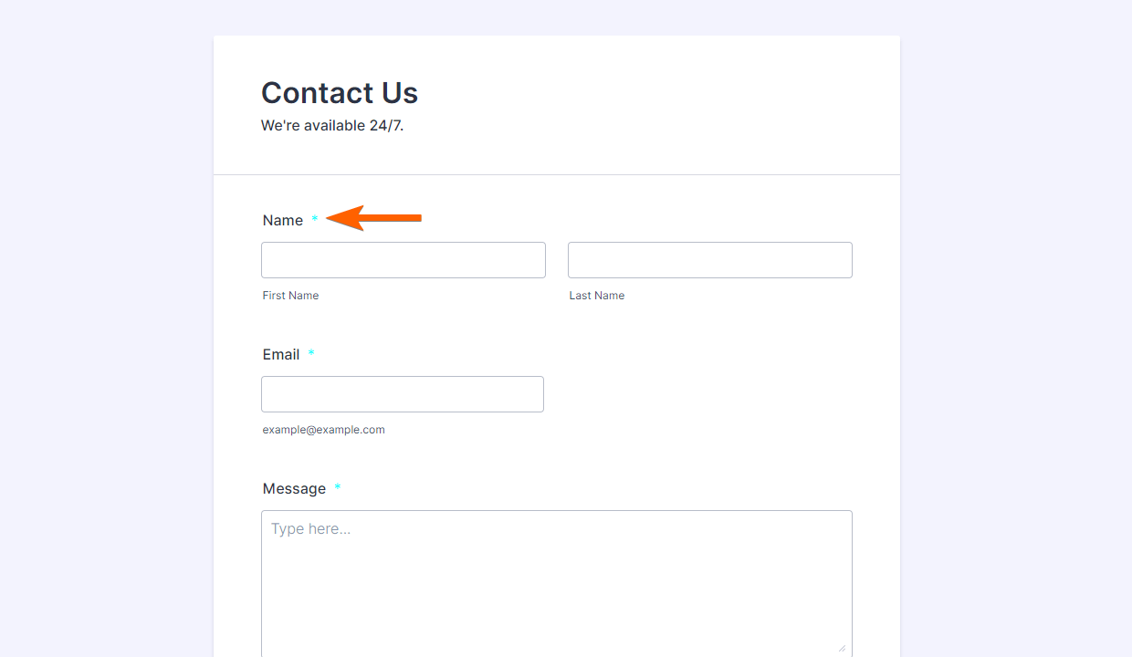Screen dimensions: 1132x657
Task: Click the "Contact Us" heading
Action: point(340,93)
